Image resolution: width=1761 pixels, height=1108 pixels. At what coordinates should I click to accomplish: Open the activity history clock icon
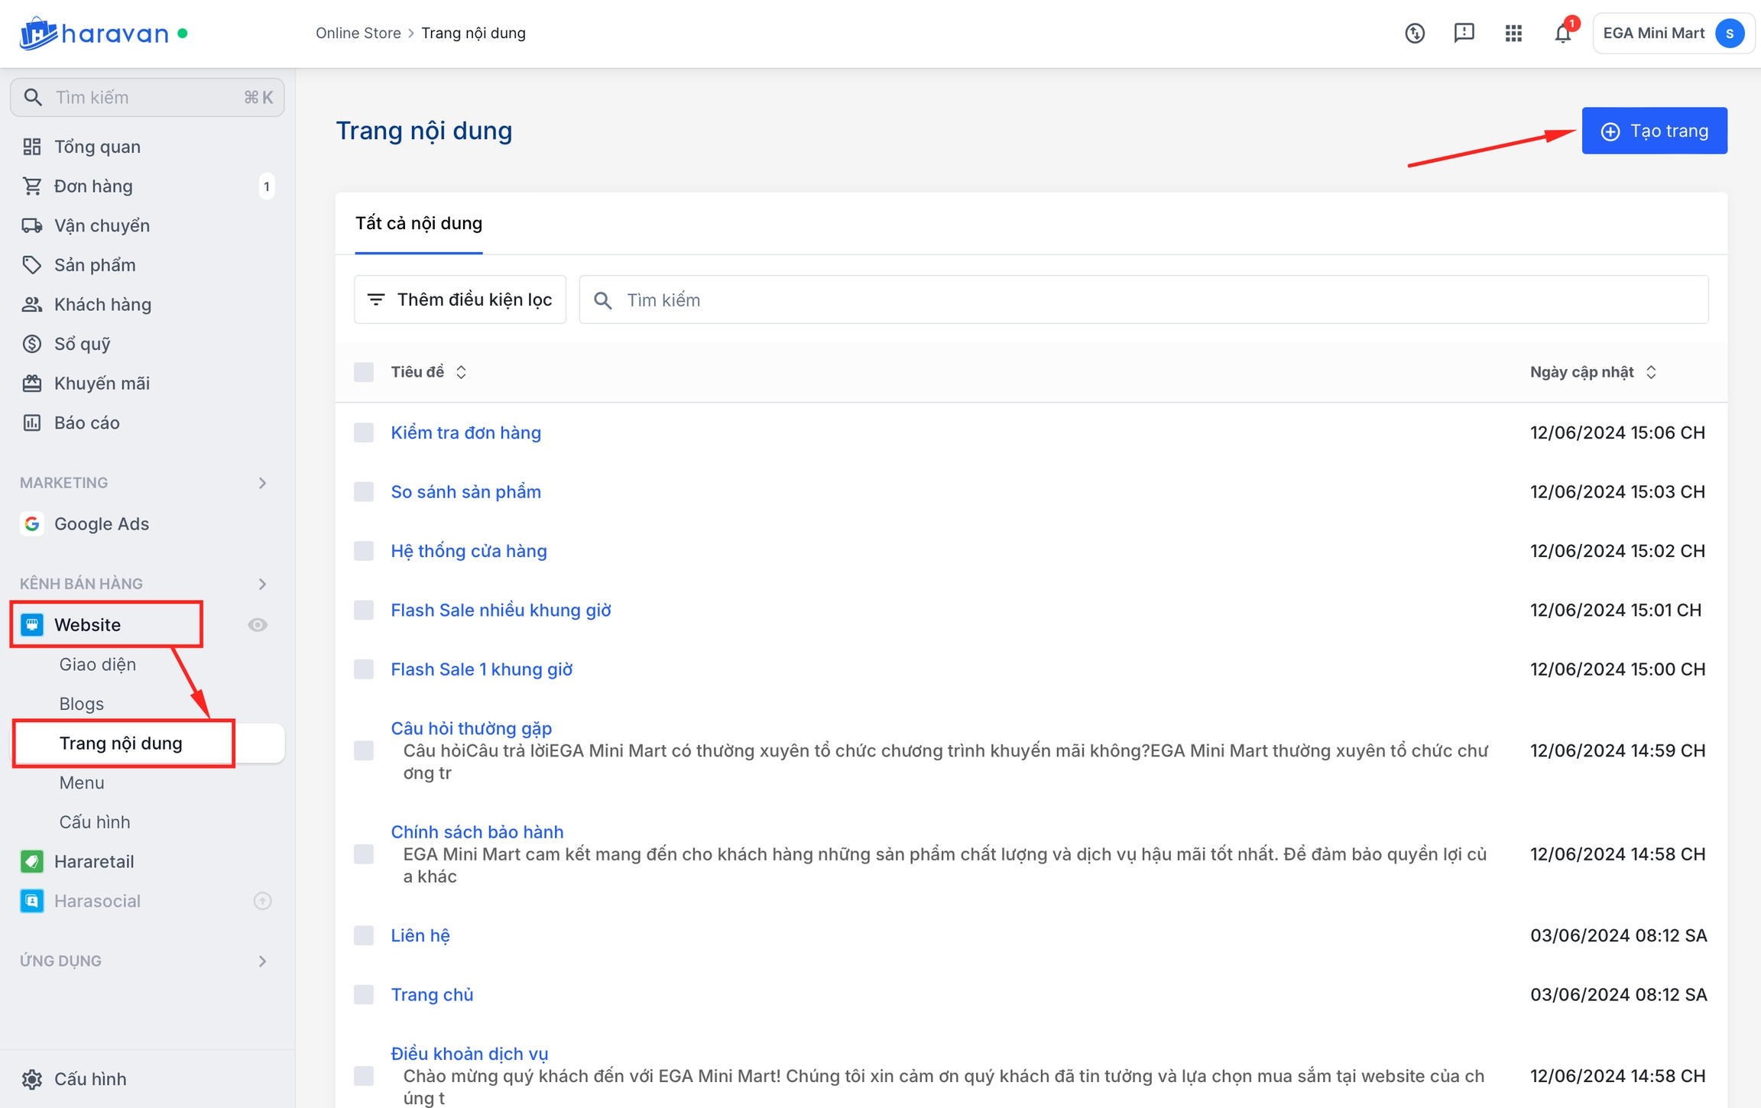pyautogui.click(x=1414, y=34)
